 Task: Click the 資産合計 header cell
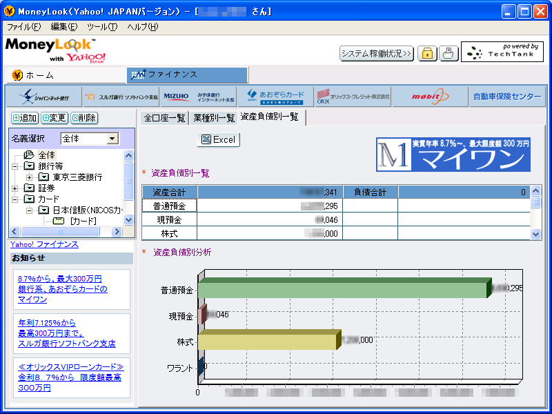pyautogui.click(x=169, y=193)
